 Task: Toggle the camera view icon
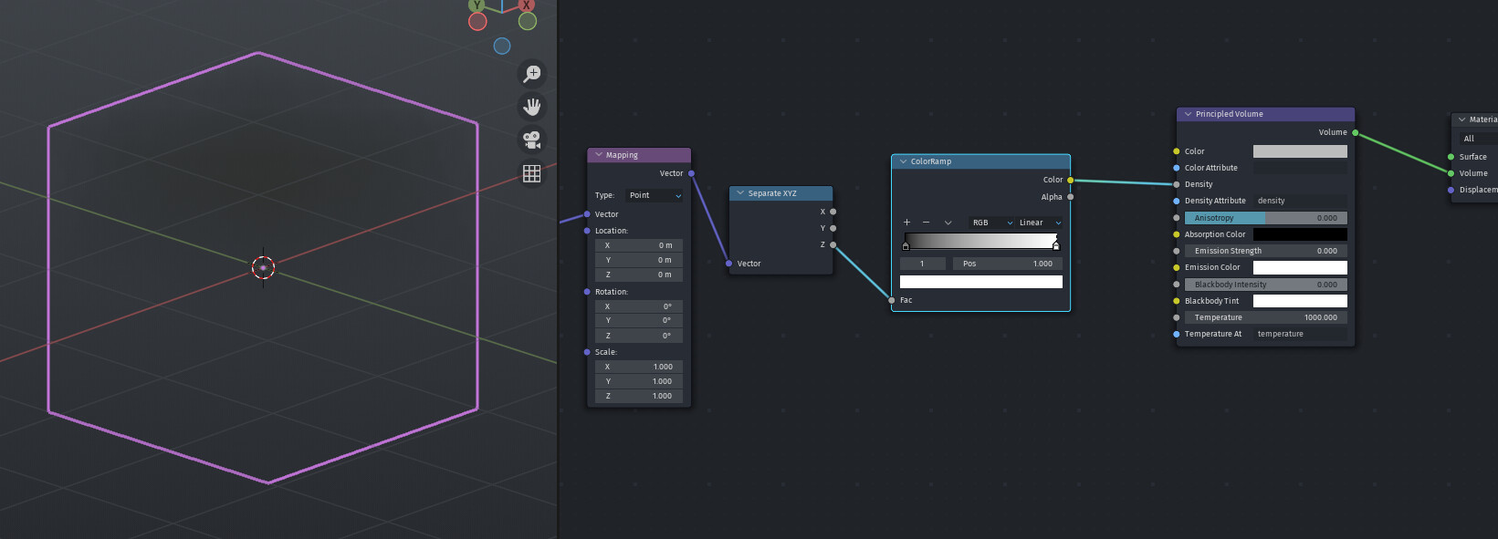[532, 140]
